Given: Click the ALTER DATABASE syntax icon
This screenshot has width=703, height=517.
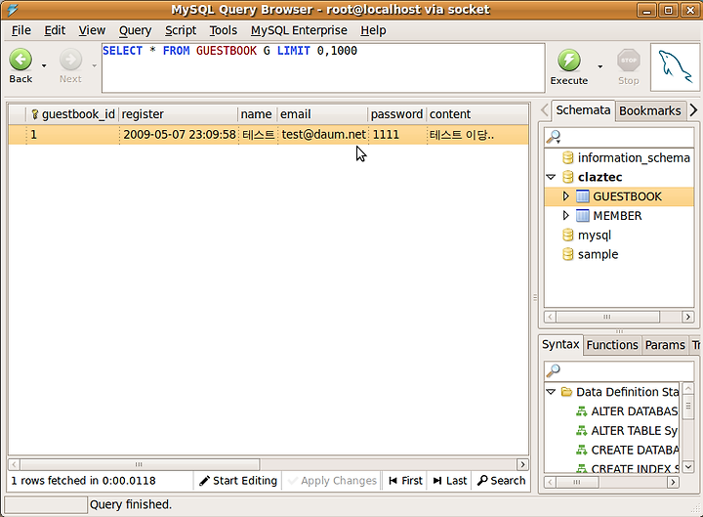Looking at the screenshot, I should tap(581, 411).
